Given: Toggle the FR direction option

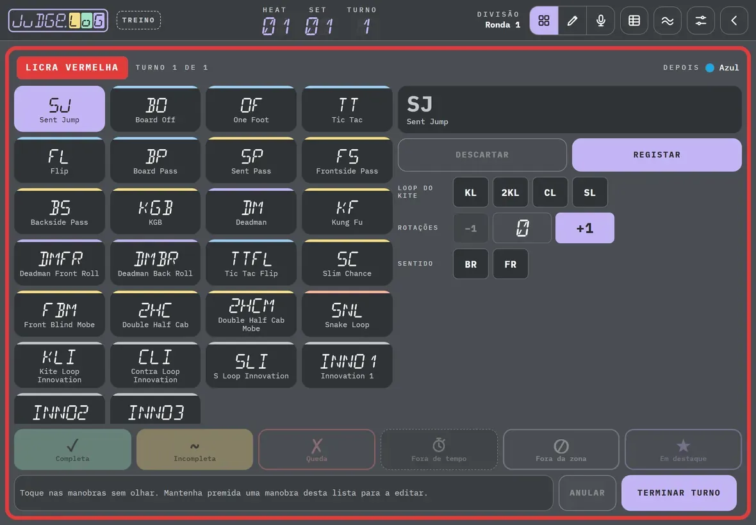Looking at the screenshot, I should (510, 264).
